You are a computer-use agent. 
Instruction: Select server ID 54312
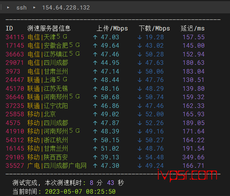tap(15, 140)
